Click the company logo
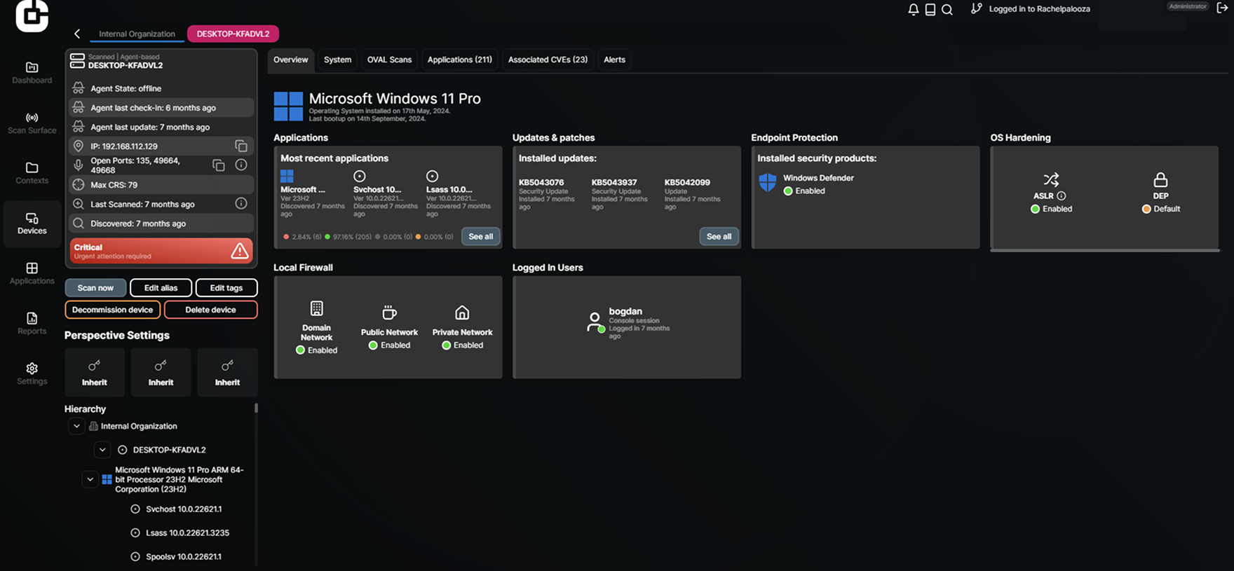Viewport: 1234px width, 571px height. click(x=32, y=15)
